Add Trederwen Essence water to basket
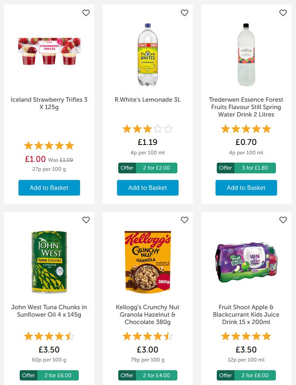The image size is (296, 385). click(x=246, y=188)
